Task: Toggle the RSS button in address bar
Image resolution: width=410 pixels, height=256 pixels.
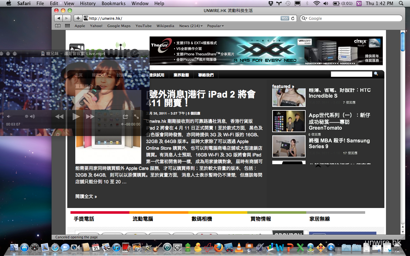Action: [x=284, y=18]
